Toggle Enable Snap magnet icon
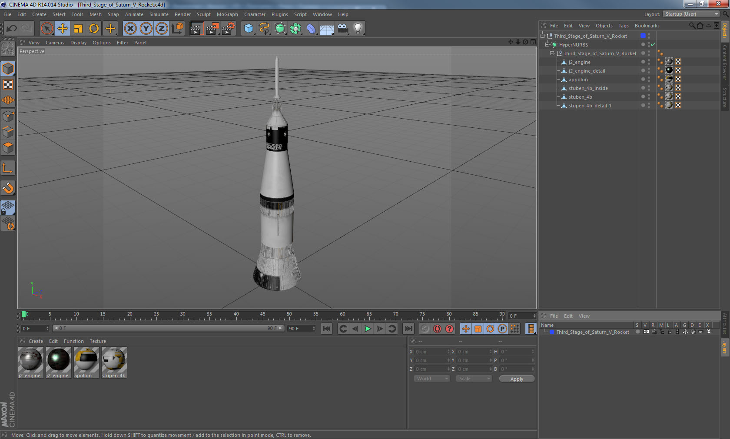 click(x=8, y=188)
